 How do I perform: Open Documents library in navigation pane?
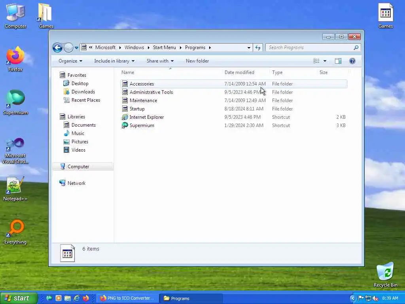[83, 125]
